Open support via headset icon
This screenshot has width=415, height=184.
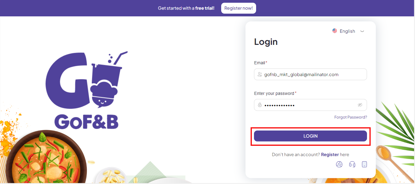coord(352,164)
